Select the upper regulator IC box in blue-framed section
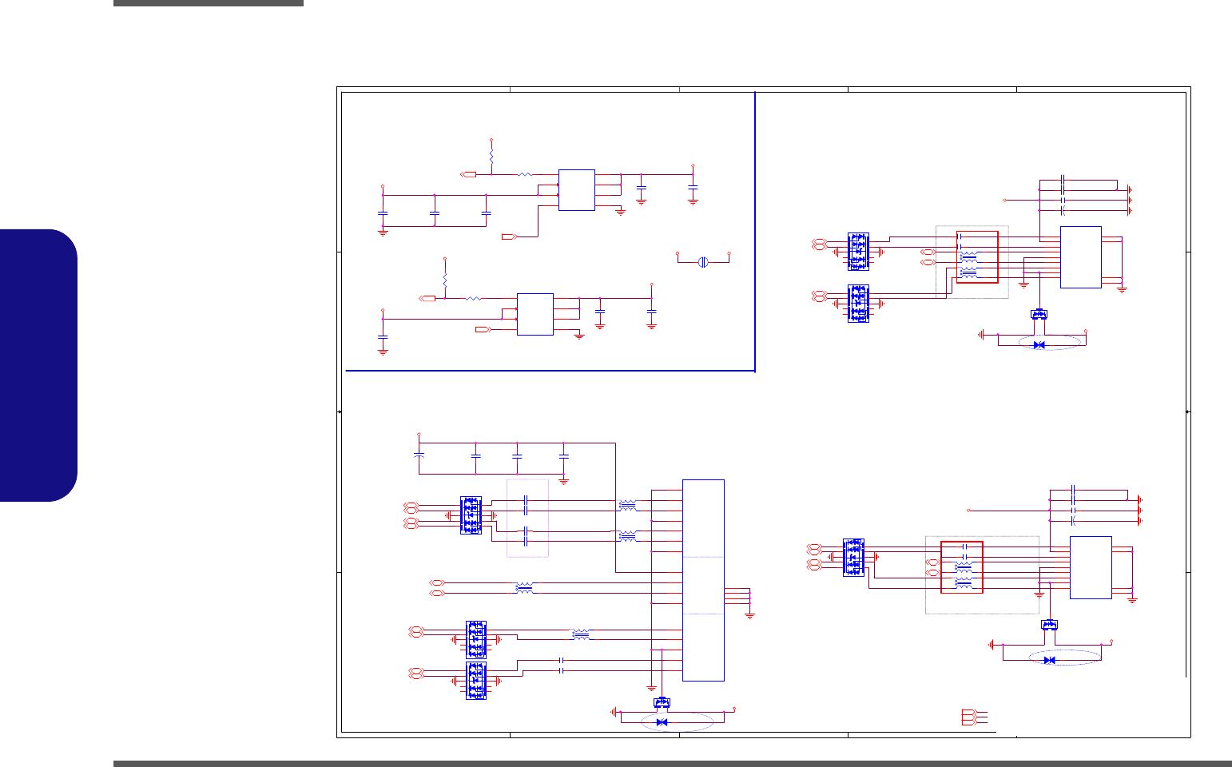 pyautogui.click(x=576, y=190)
